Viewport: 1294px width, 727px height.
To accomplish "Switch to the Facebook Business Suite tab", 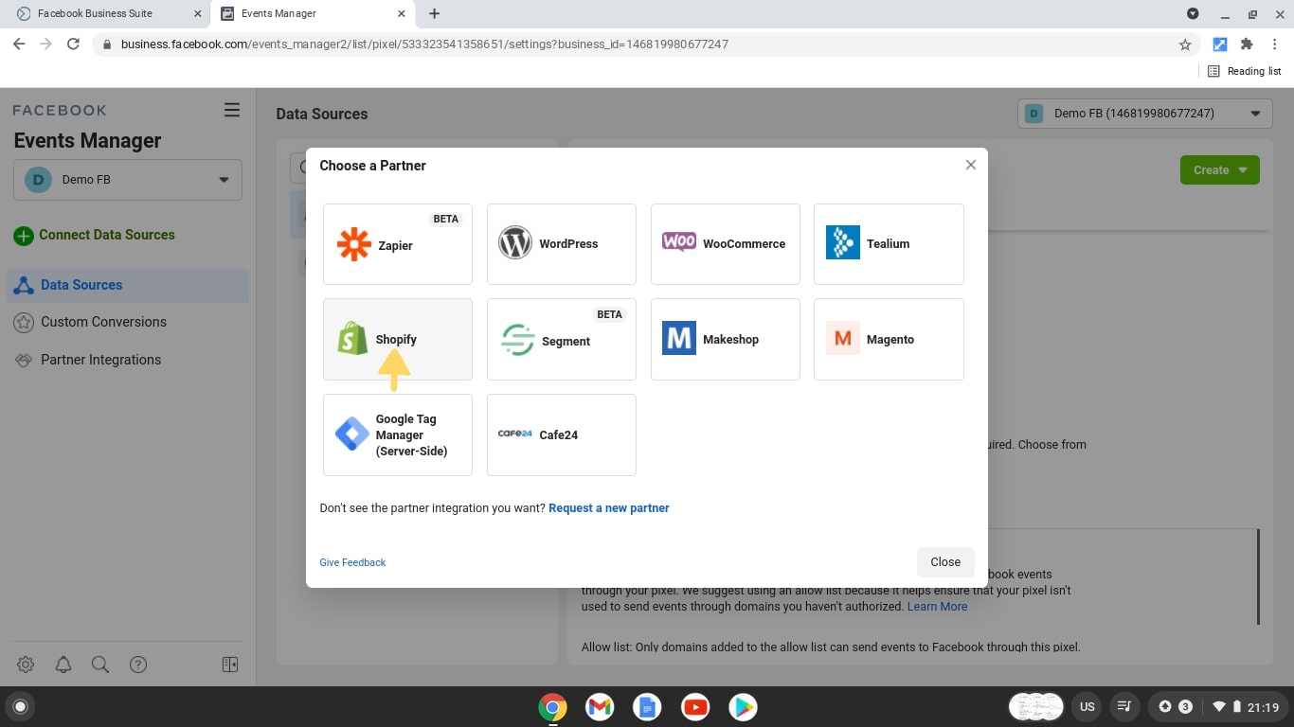I will pyautogui.click(x=104, y=14).
